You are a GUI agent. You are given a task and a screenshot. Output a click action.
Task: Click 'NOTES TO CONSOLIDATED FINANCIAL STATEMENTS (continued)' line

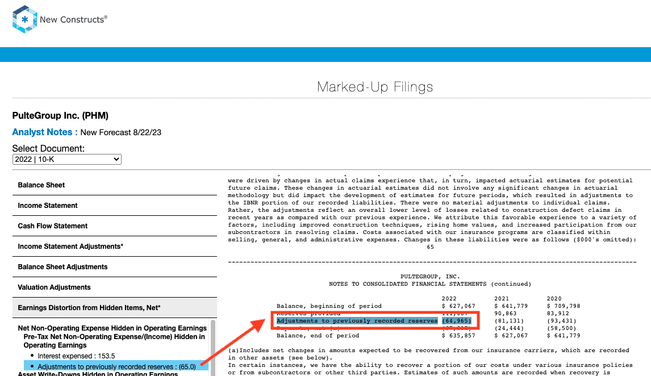pos(430,284)
